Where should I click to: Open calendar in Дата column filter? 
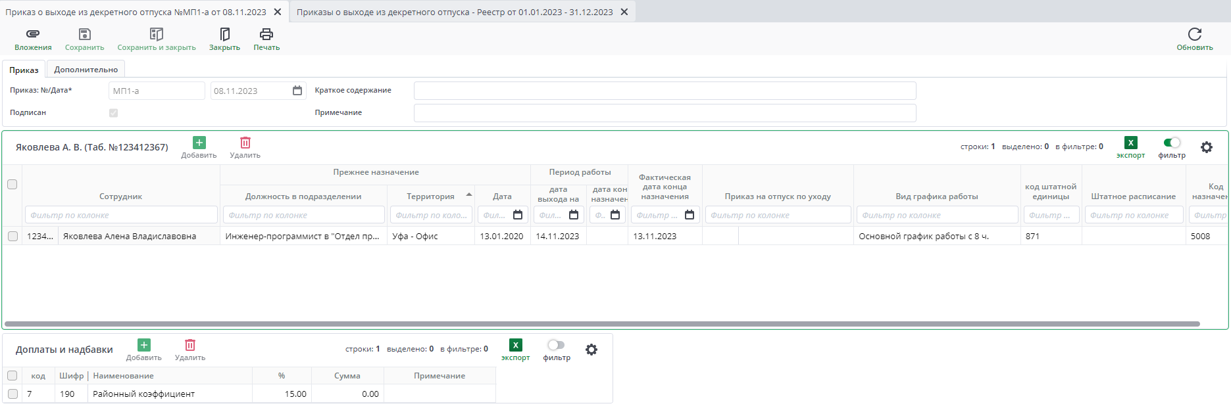518,215
